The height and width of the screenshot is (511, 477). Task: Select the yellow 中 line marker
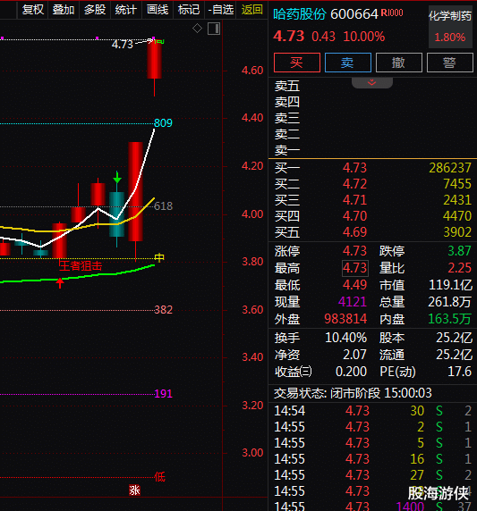tap(159, 258)
